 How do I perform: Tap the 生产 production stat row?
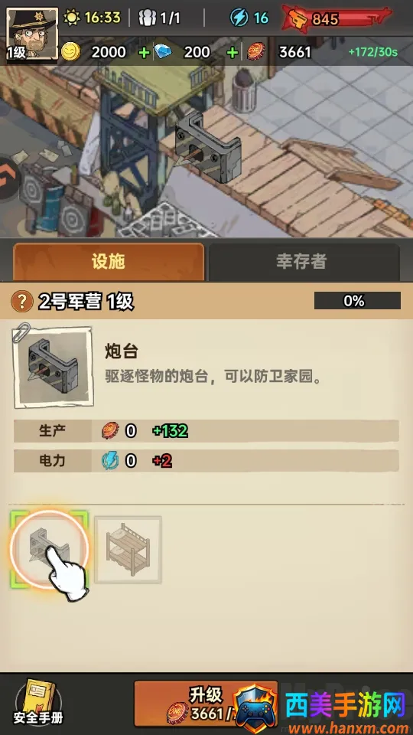pyautogui.click(x=206, y=431)
